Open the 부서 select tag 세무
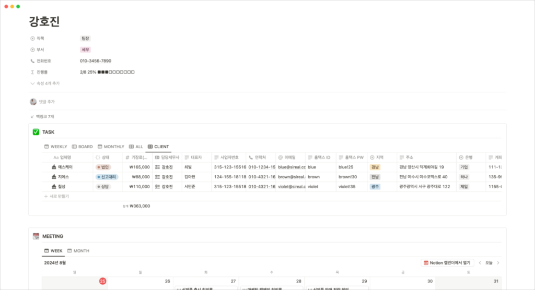The height and width of the screenshot is (290, 535). point(85,50)
